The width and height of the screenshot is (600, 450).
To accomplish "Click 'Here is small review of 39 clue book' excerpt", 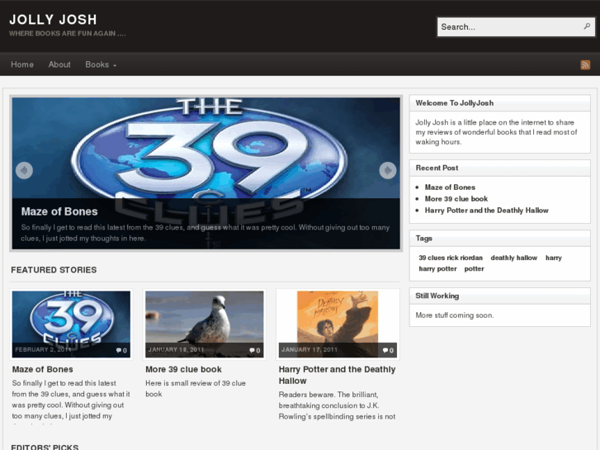I will (196, 388).
